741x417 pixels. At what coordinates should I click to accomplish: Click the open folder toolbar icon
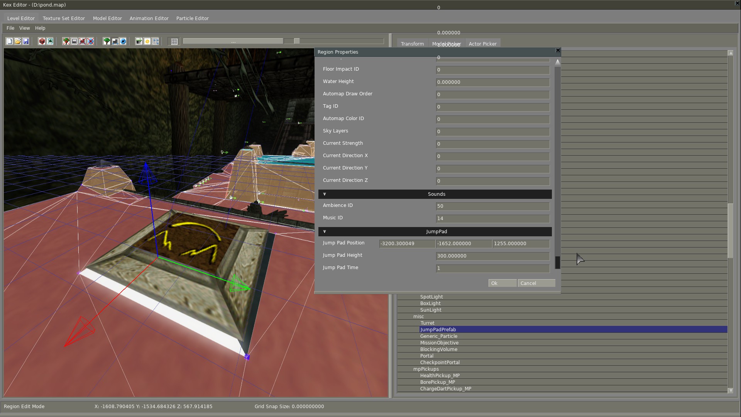click(x=18, y=41)
